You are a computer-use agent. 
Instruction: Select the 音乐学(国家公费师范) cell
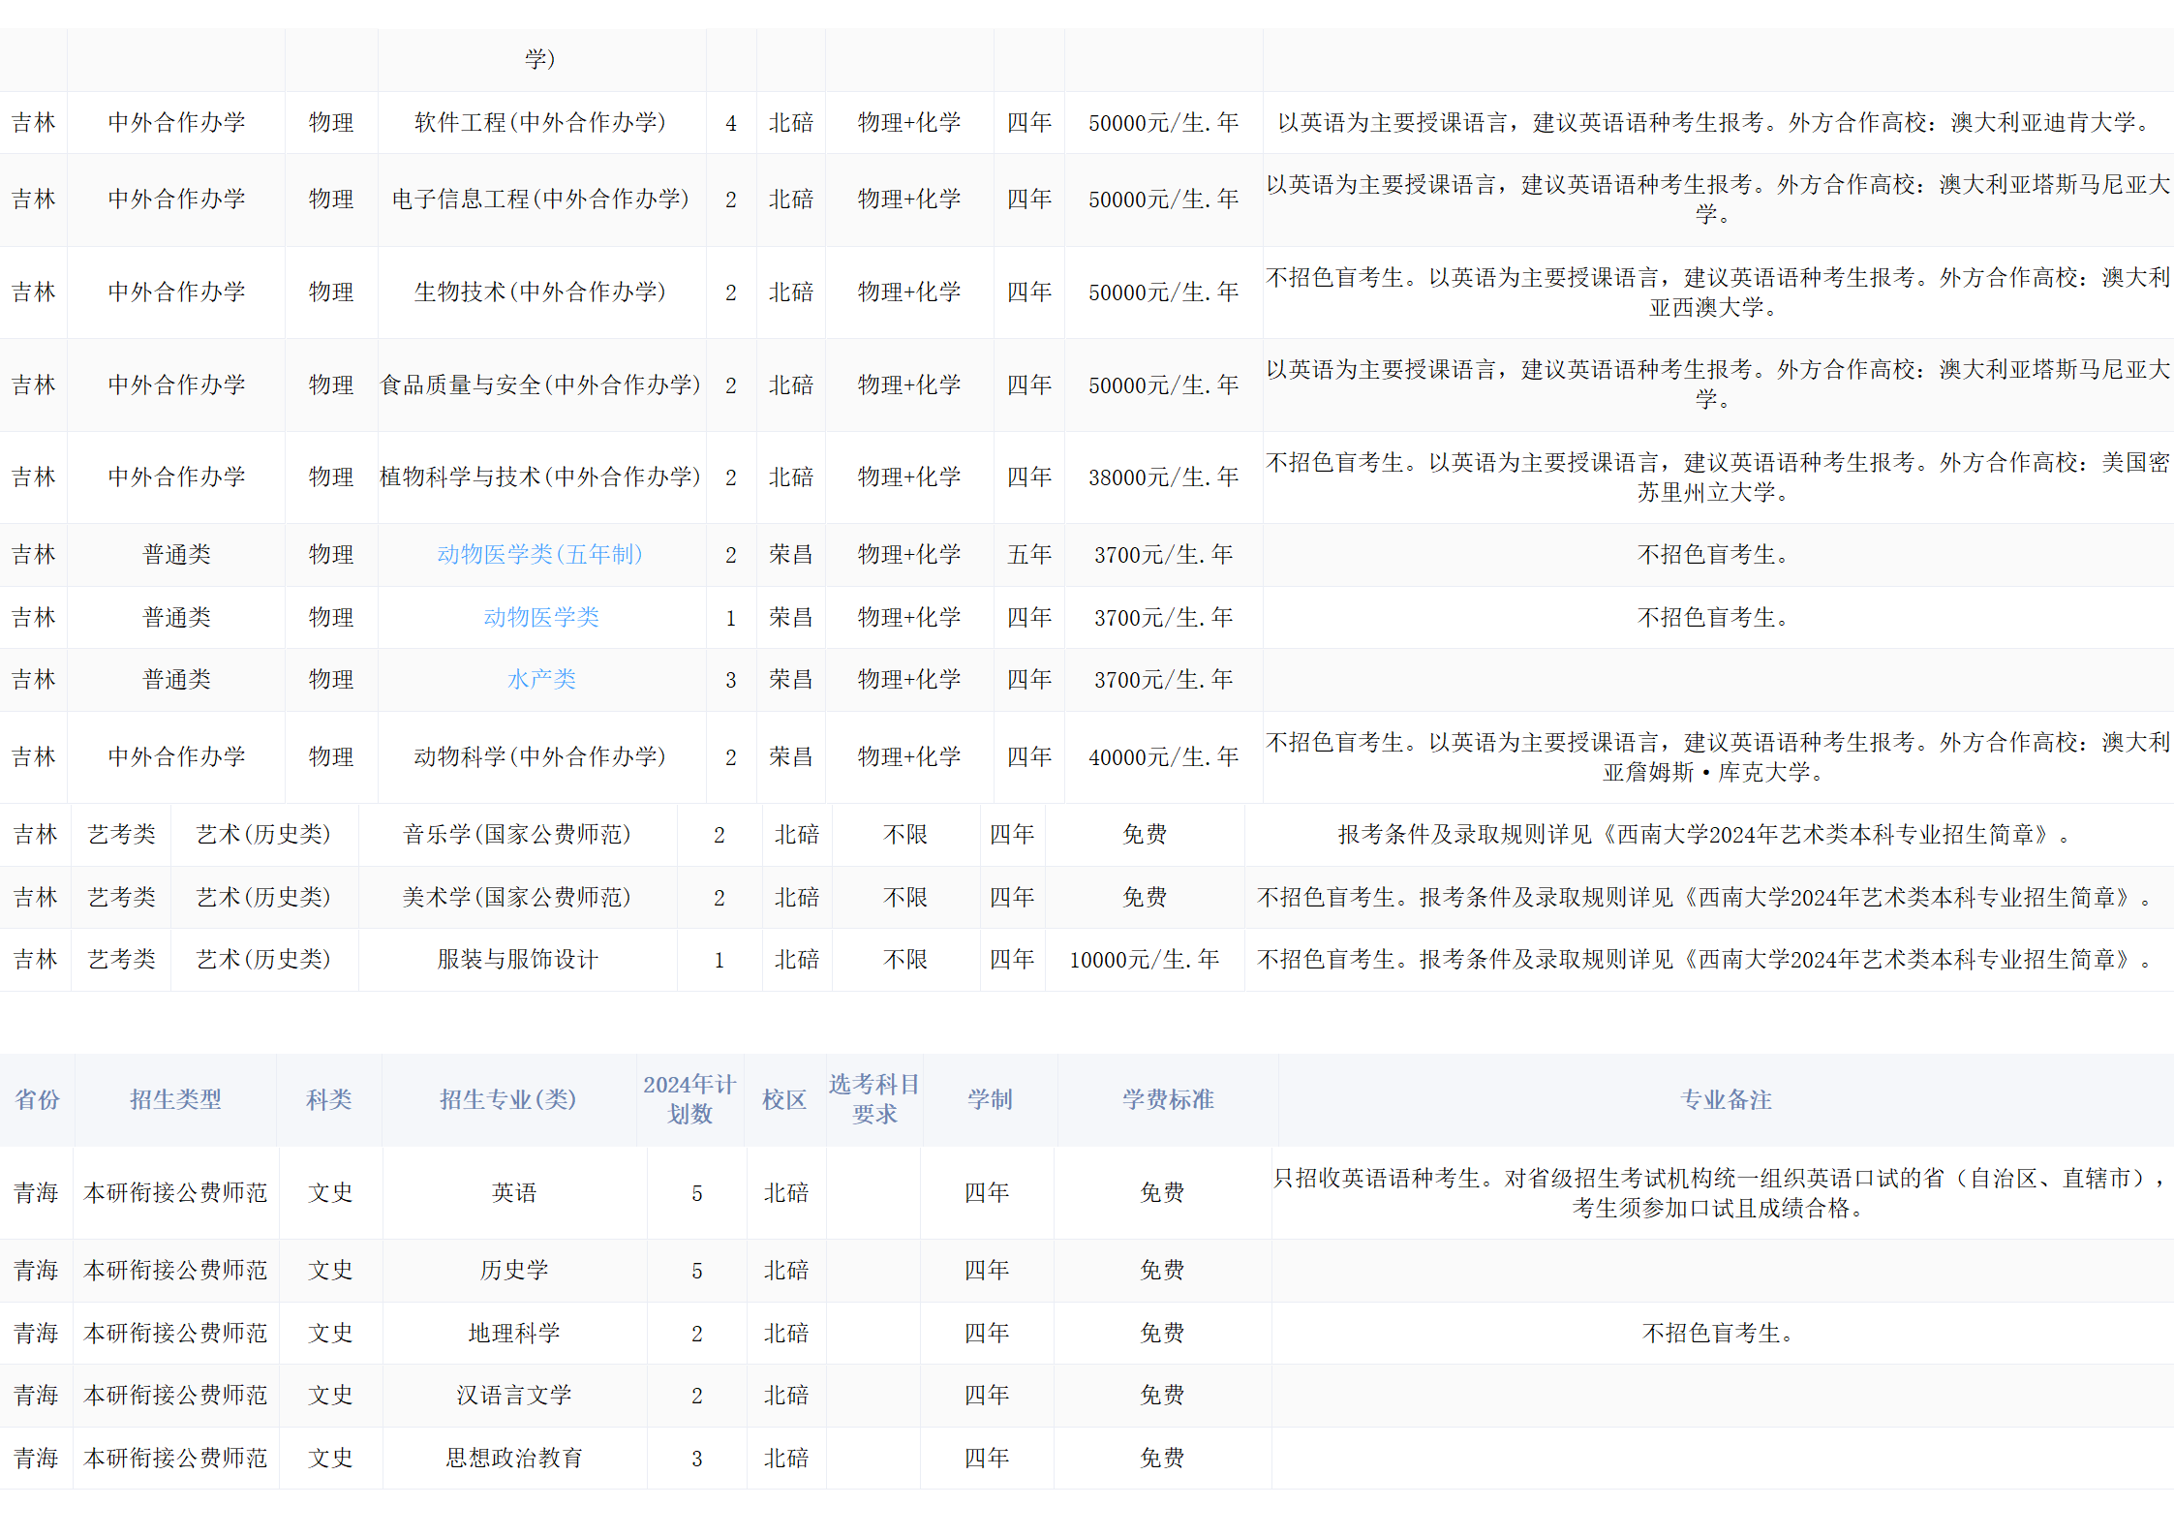click(x=516, y=834)
